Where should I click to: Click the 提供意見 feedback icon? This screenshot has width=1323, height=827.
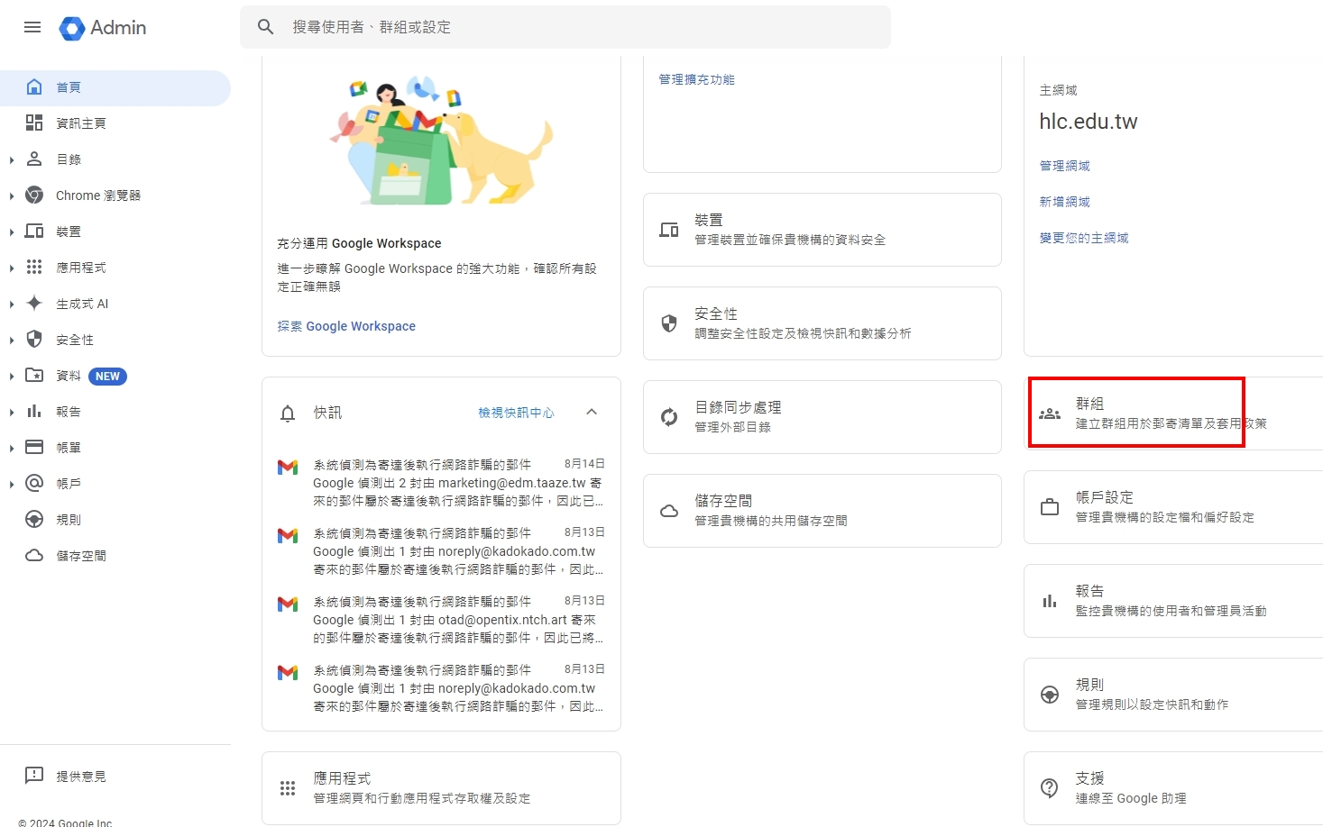pyautogui.click(x=34, y=776)
